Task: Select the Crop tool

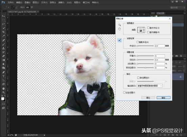Action: tap(3, 32)
